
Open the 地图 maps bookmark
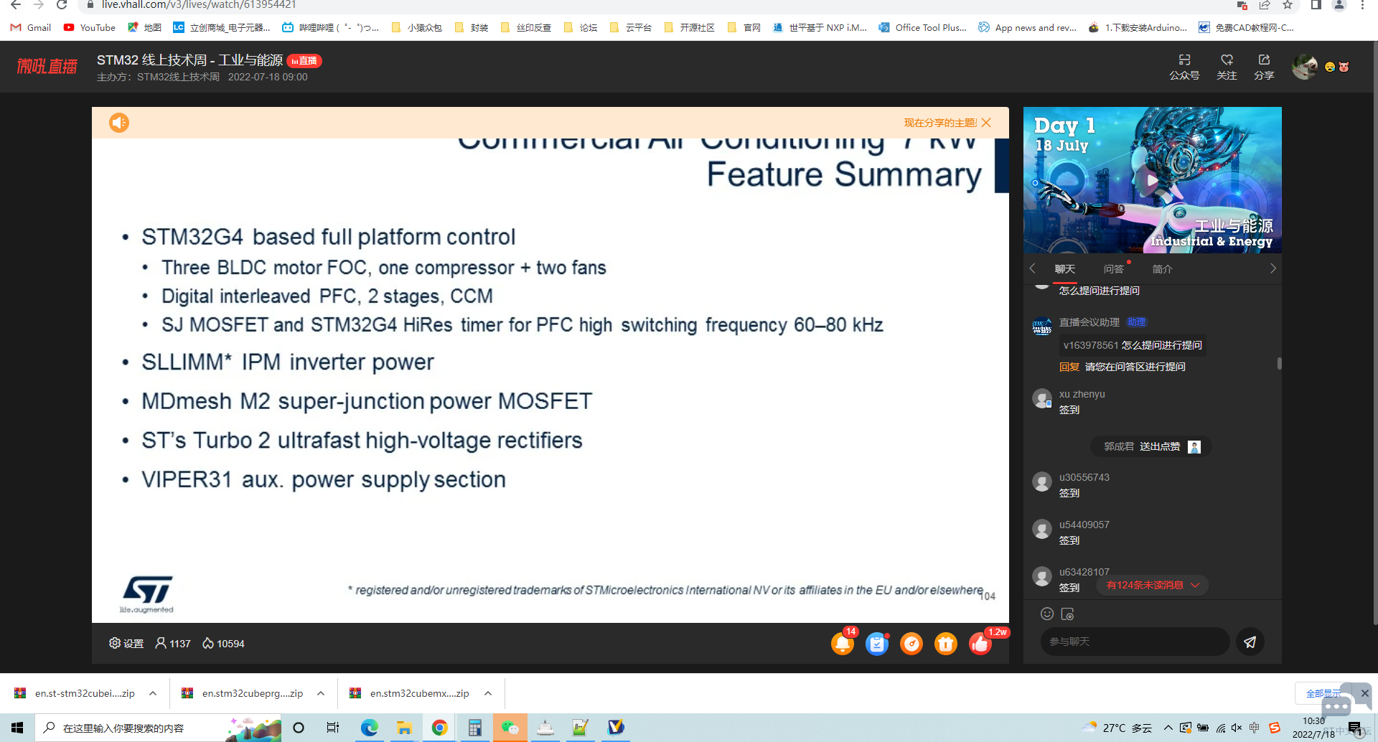click(144, 28)
